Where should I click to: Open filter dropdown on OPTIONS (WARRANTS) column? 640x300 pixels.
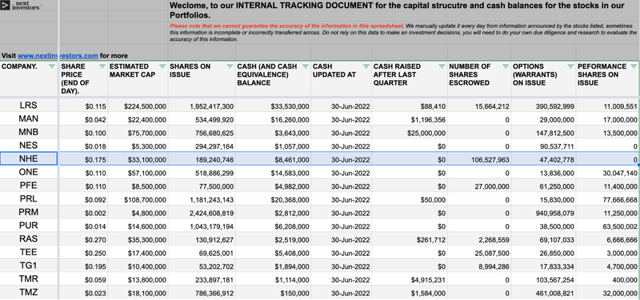[x=570, y=66]
